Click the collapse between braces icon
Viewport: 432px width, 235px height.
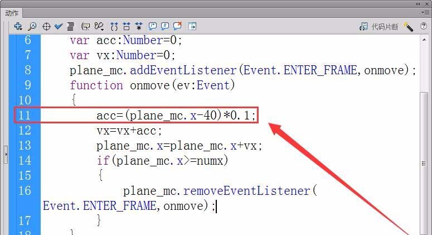(114, 26)
